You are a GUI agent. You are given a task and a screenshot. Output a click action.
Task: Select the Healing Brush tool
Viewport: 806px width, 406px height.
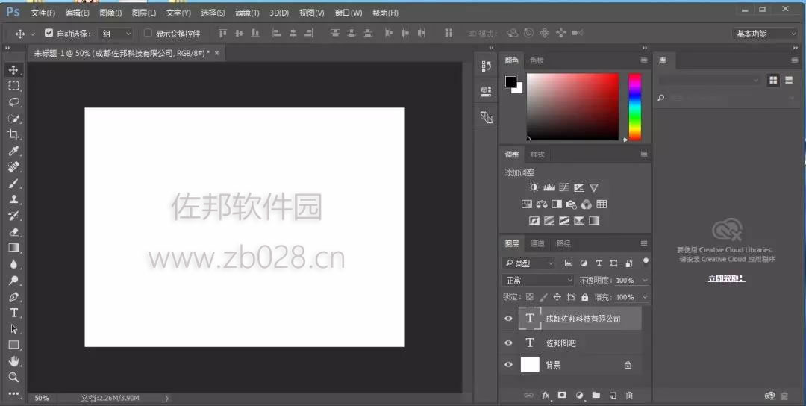coord(14,166)
